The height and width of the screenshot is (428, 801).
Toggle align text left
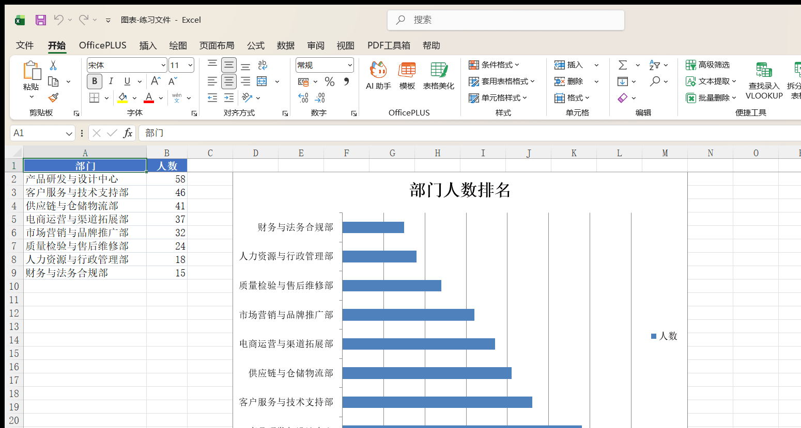(212, 81)
